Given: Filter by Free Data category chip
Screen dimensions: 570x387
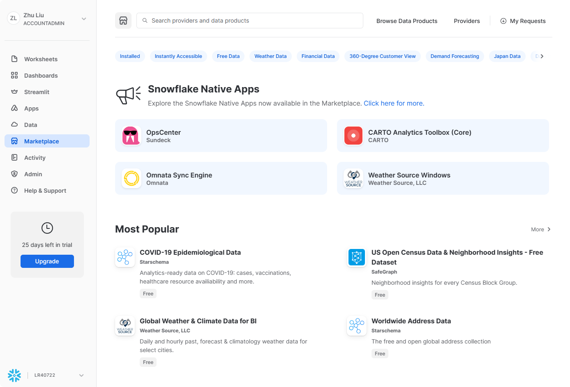Looking at the screenshot, I should click(228, 56).
